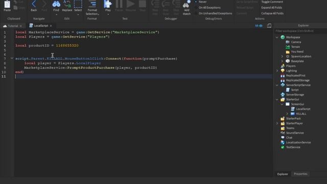Select TestService in Explorer

[293, 147]
